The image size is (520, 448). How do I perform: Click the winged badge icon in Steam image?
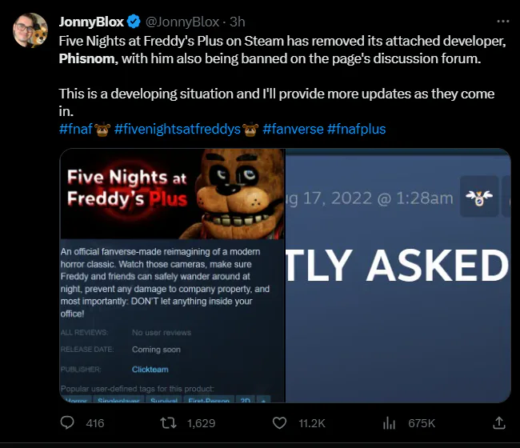(x=479, y=197)
